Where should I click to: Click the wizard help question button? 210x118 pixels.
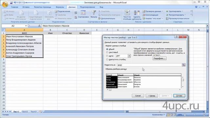pyautogui.click(x=177, y=37)
